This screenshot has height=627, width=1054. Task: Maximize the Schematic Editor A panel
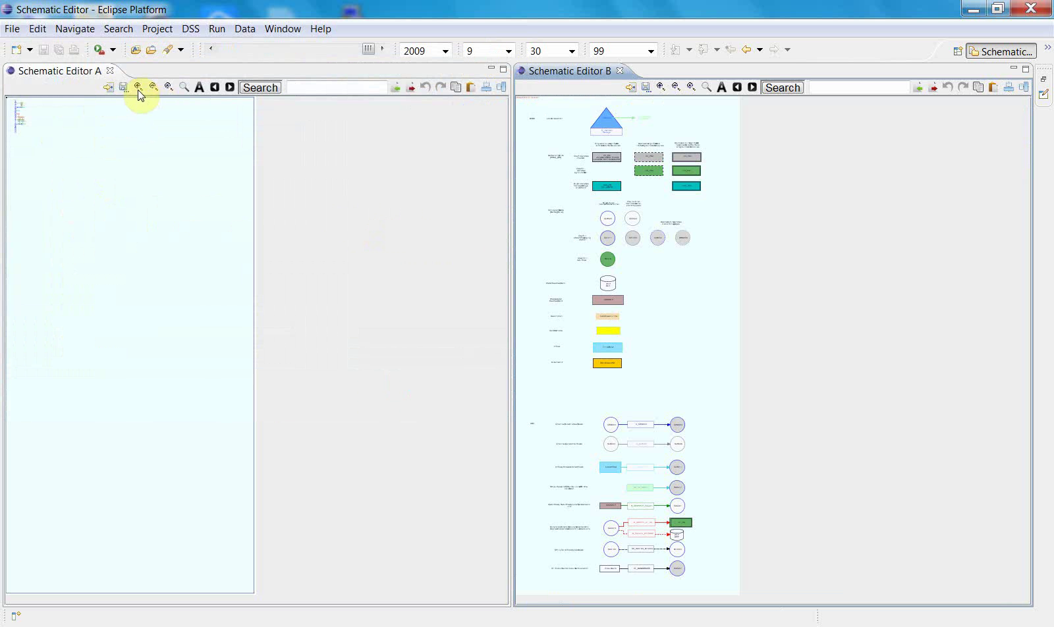(x=503, y=68)
